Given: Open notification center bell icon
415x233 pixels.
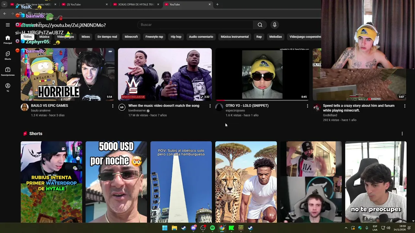Looking at the screenshot, I should (x=409, y=228).
